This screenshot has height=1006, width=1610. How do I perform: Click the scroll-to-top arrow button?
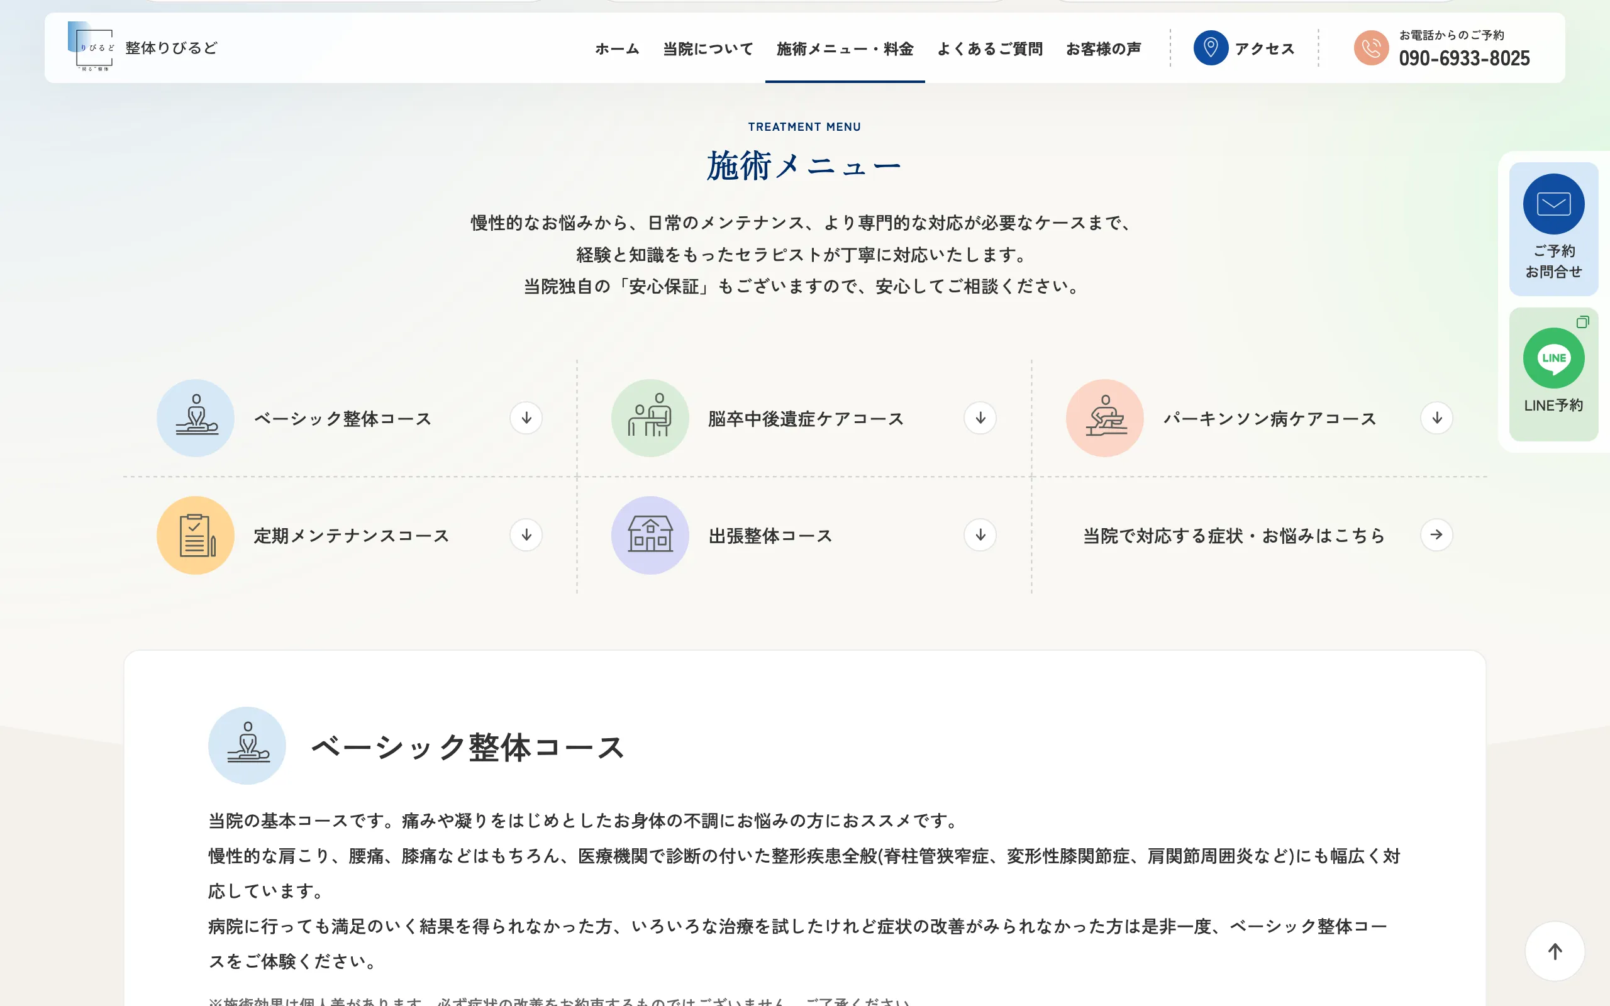(1555, 951)
